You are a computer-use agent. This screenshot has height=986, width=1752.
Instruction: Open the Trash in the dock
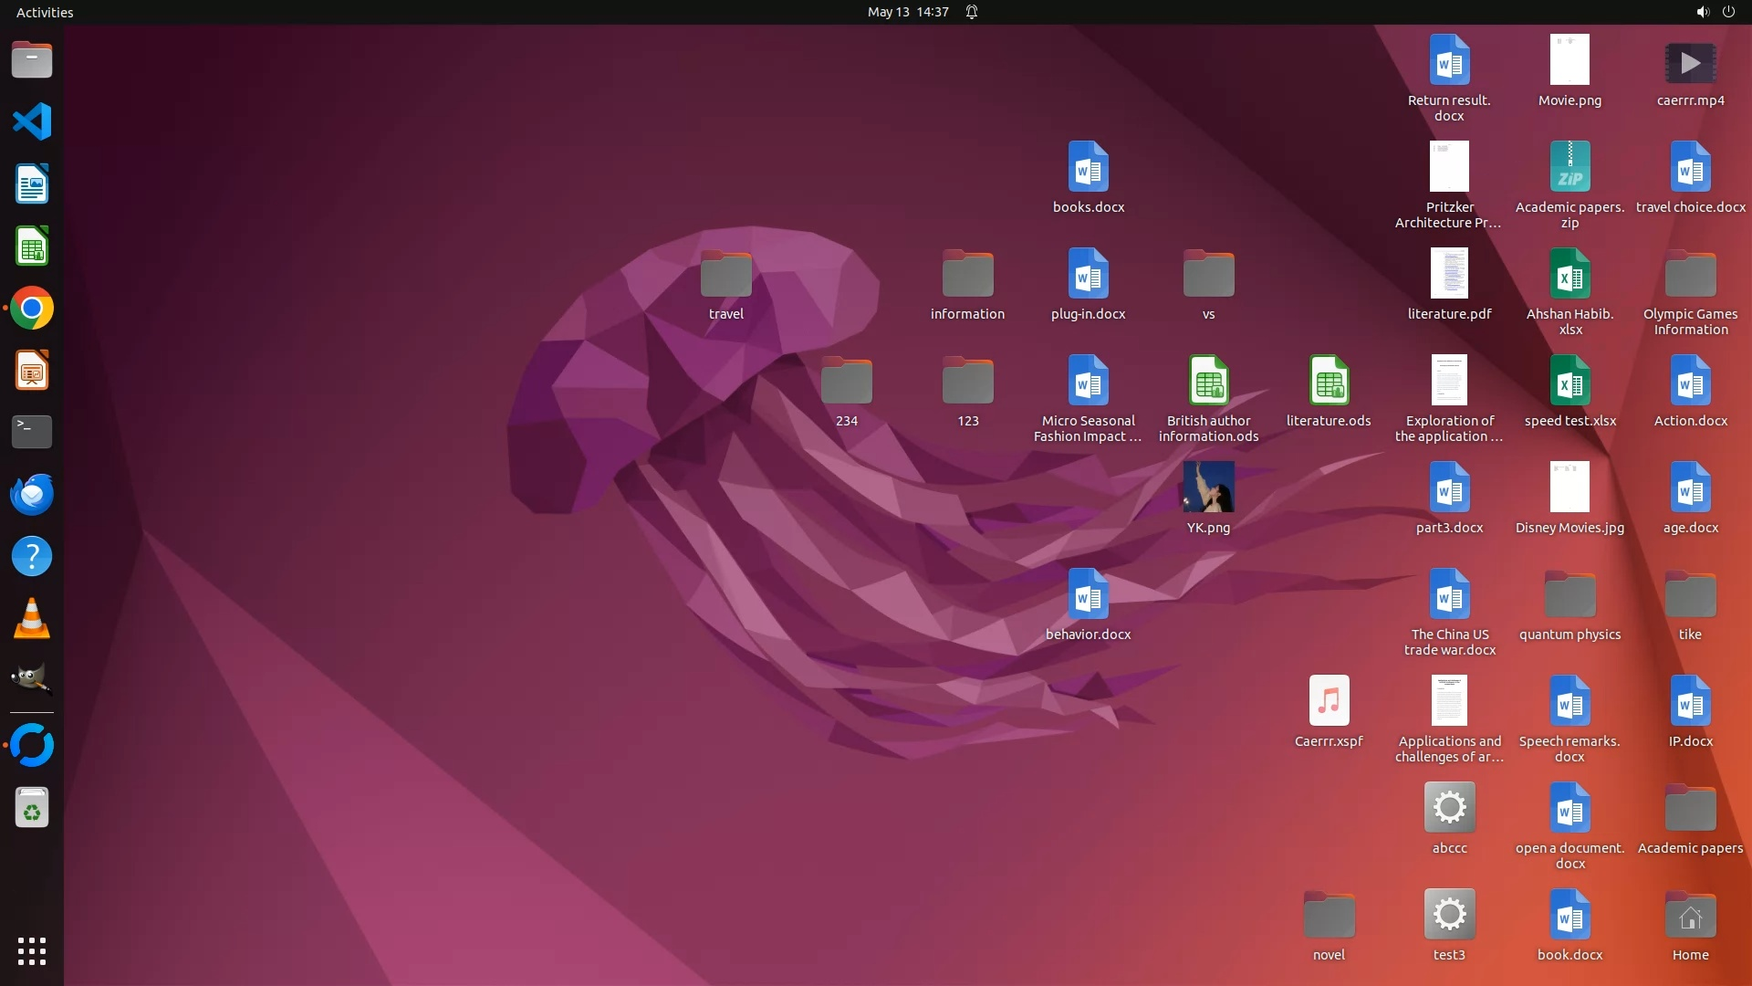(32, 808)
